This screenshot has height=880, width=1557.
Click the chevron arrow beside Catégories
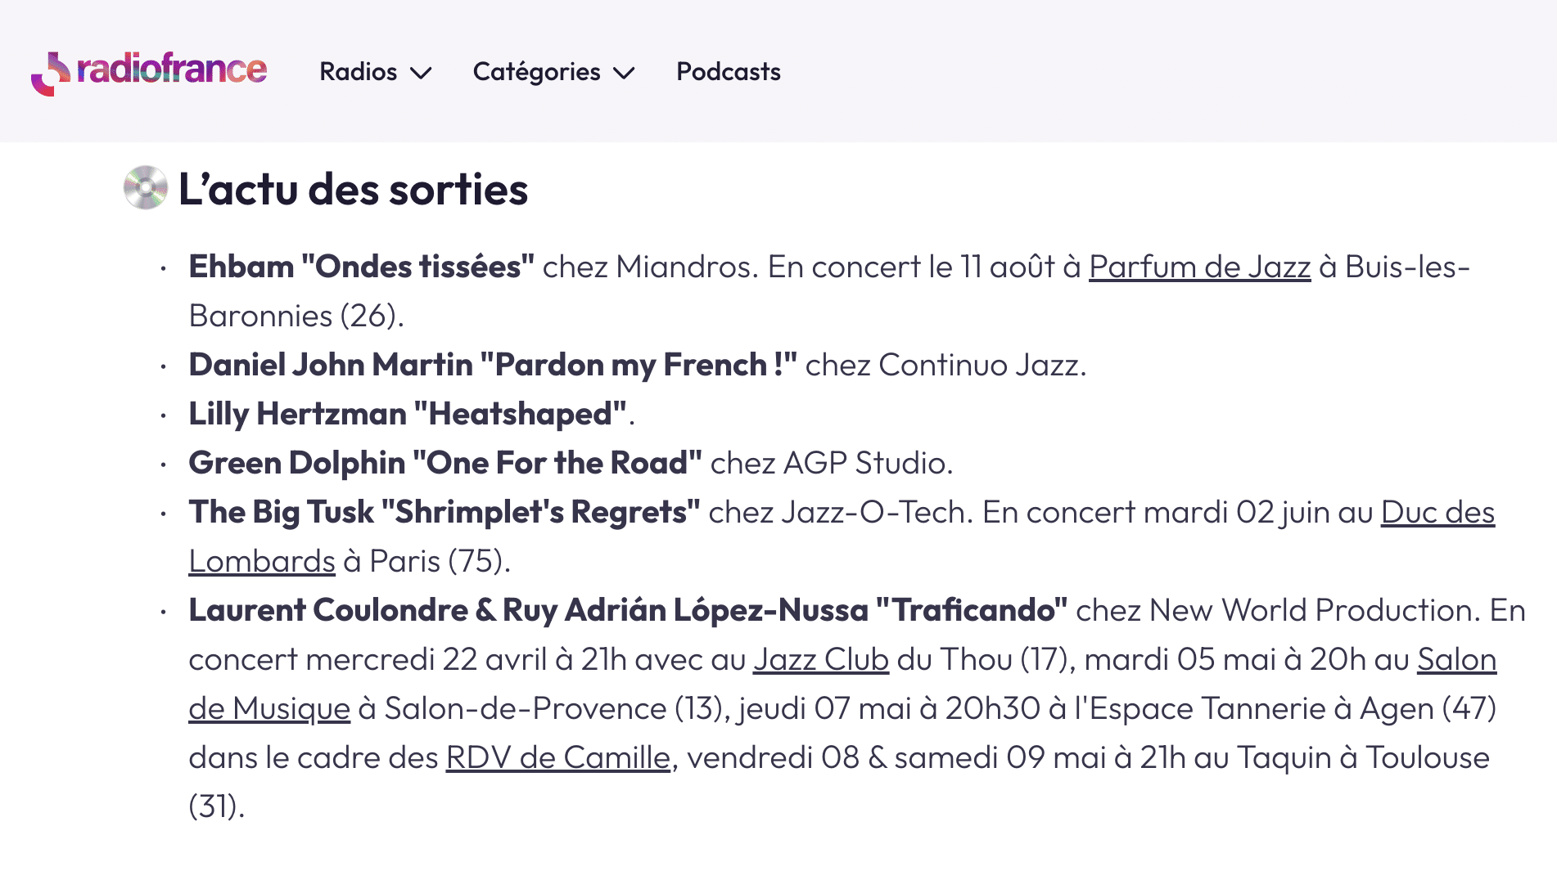[624, 74]
